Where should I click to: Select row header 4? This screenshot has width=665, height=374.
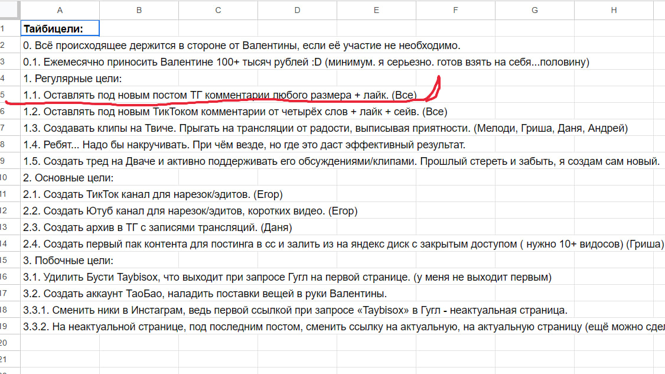pos(9,78)
